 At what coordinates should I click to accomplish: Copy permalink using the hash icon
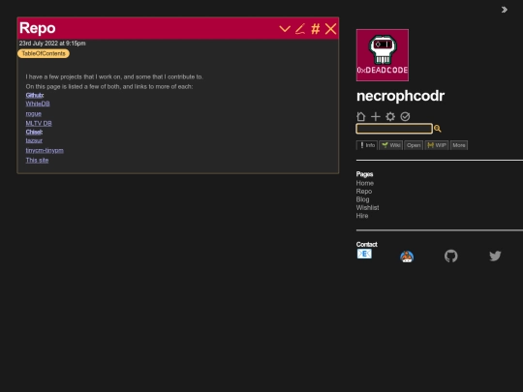coord(316,29)
